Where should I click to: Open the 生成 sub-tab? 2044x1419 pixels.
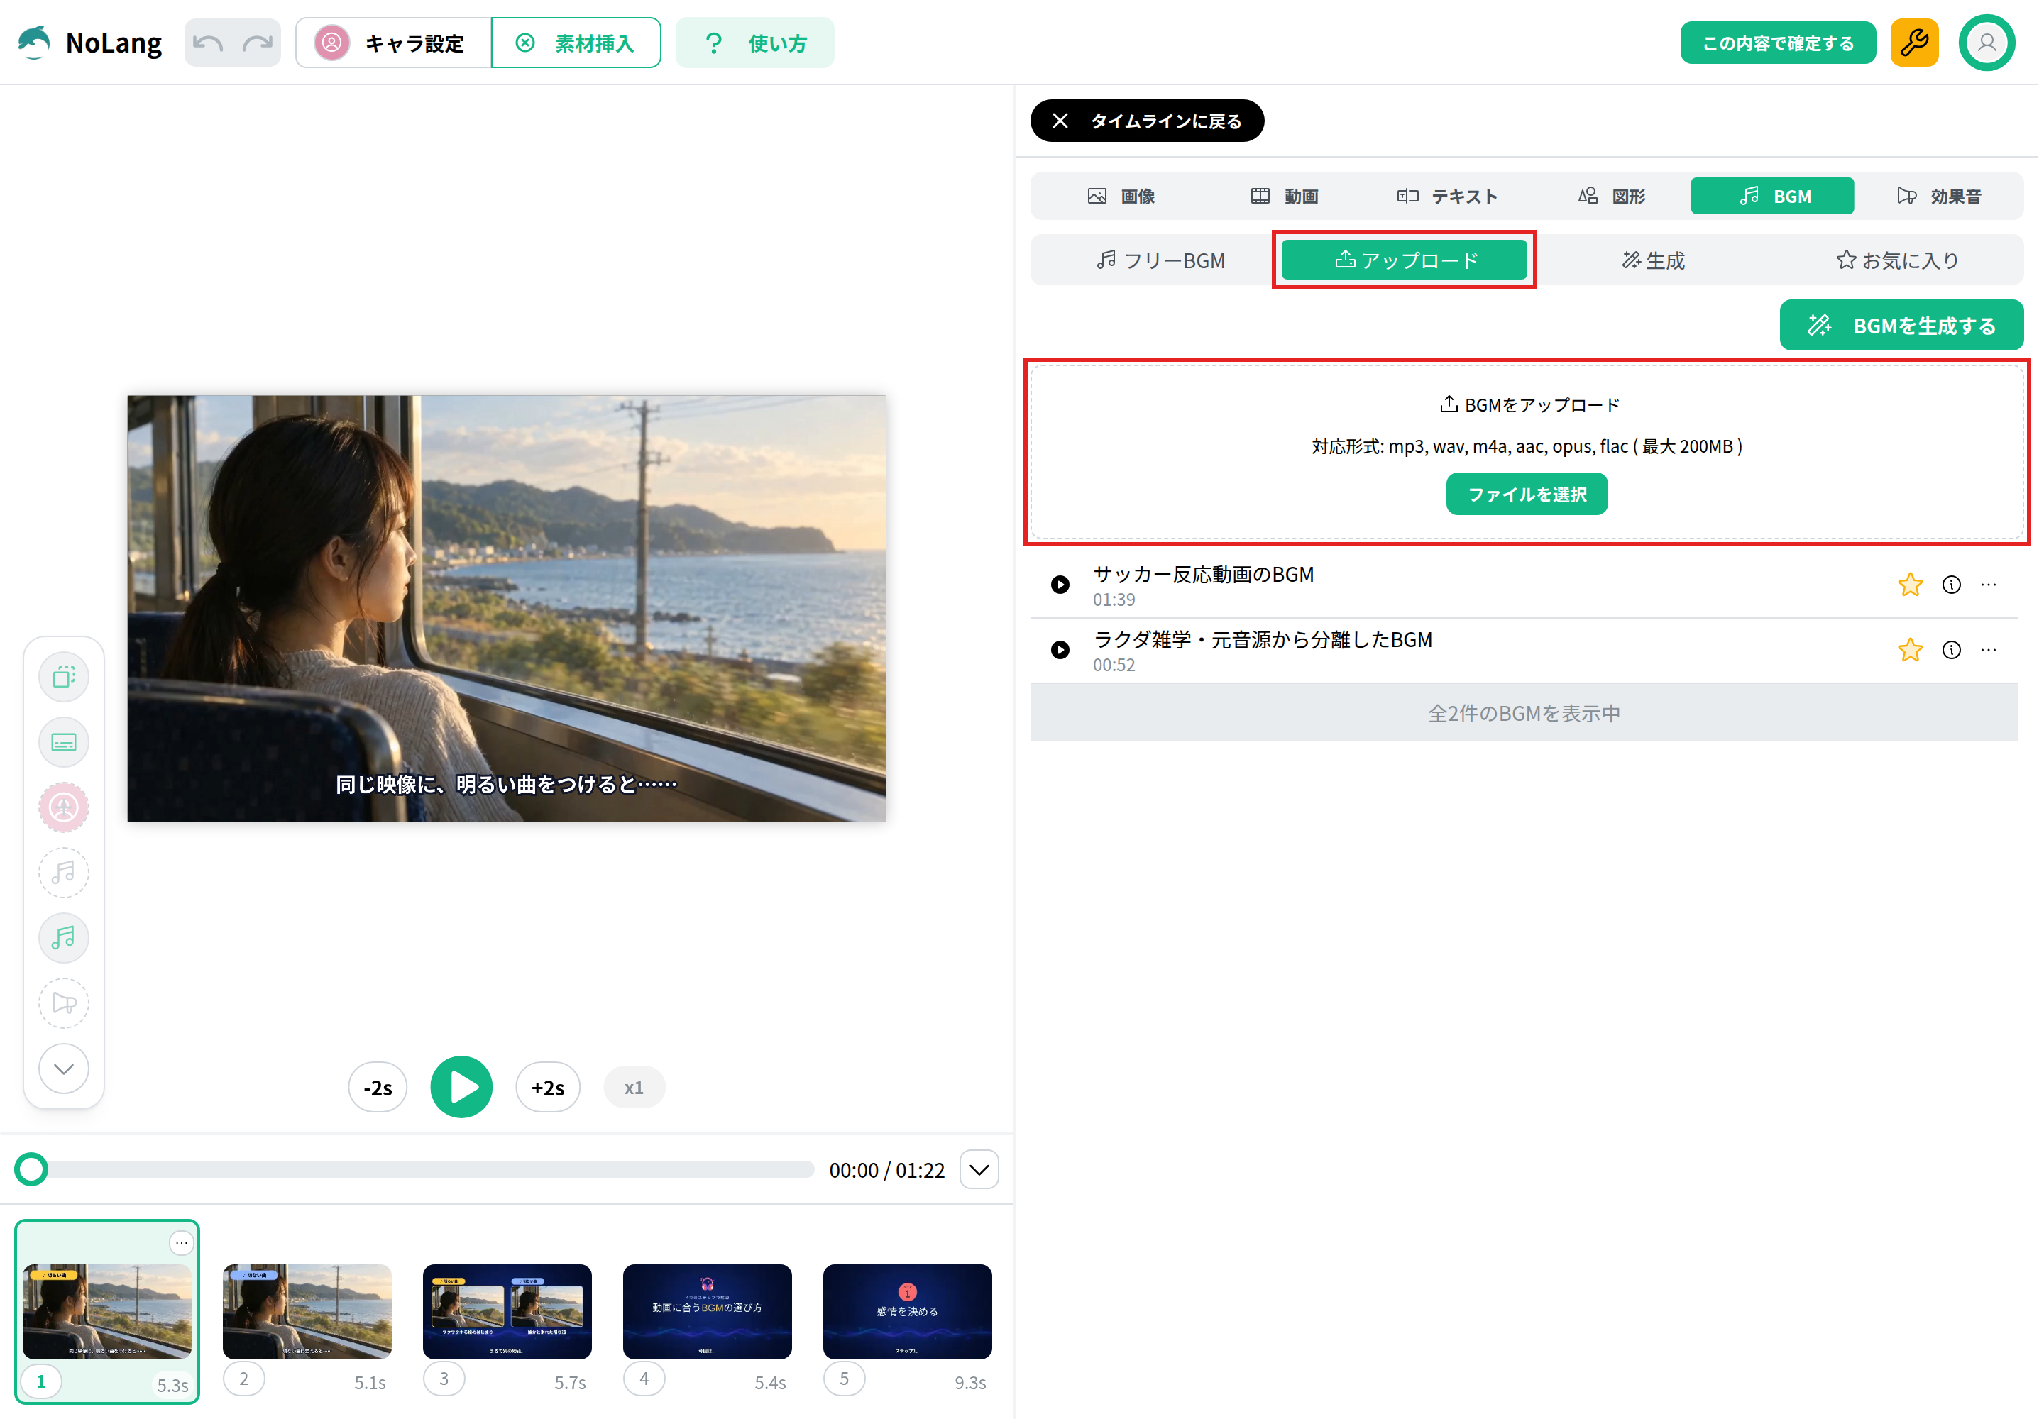click(1653, 260)
